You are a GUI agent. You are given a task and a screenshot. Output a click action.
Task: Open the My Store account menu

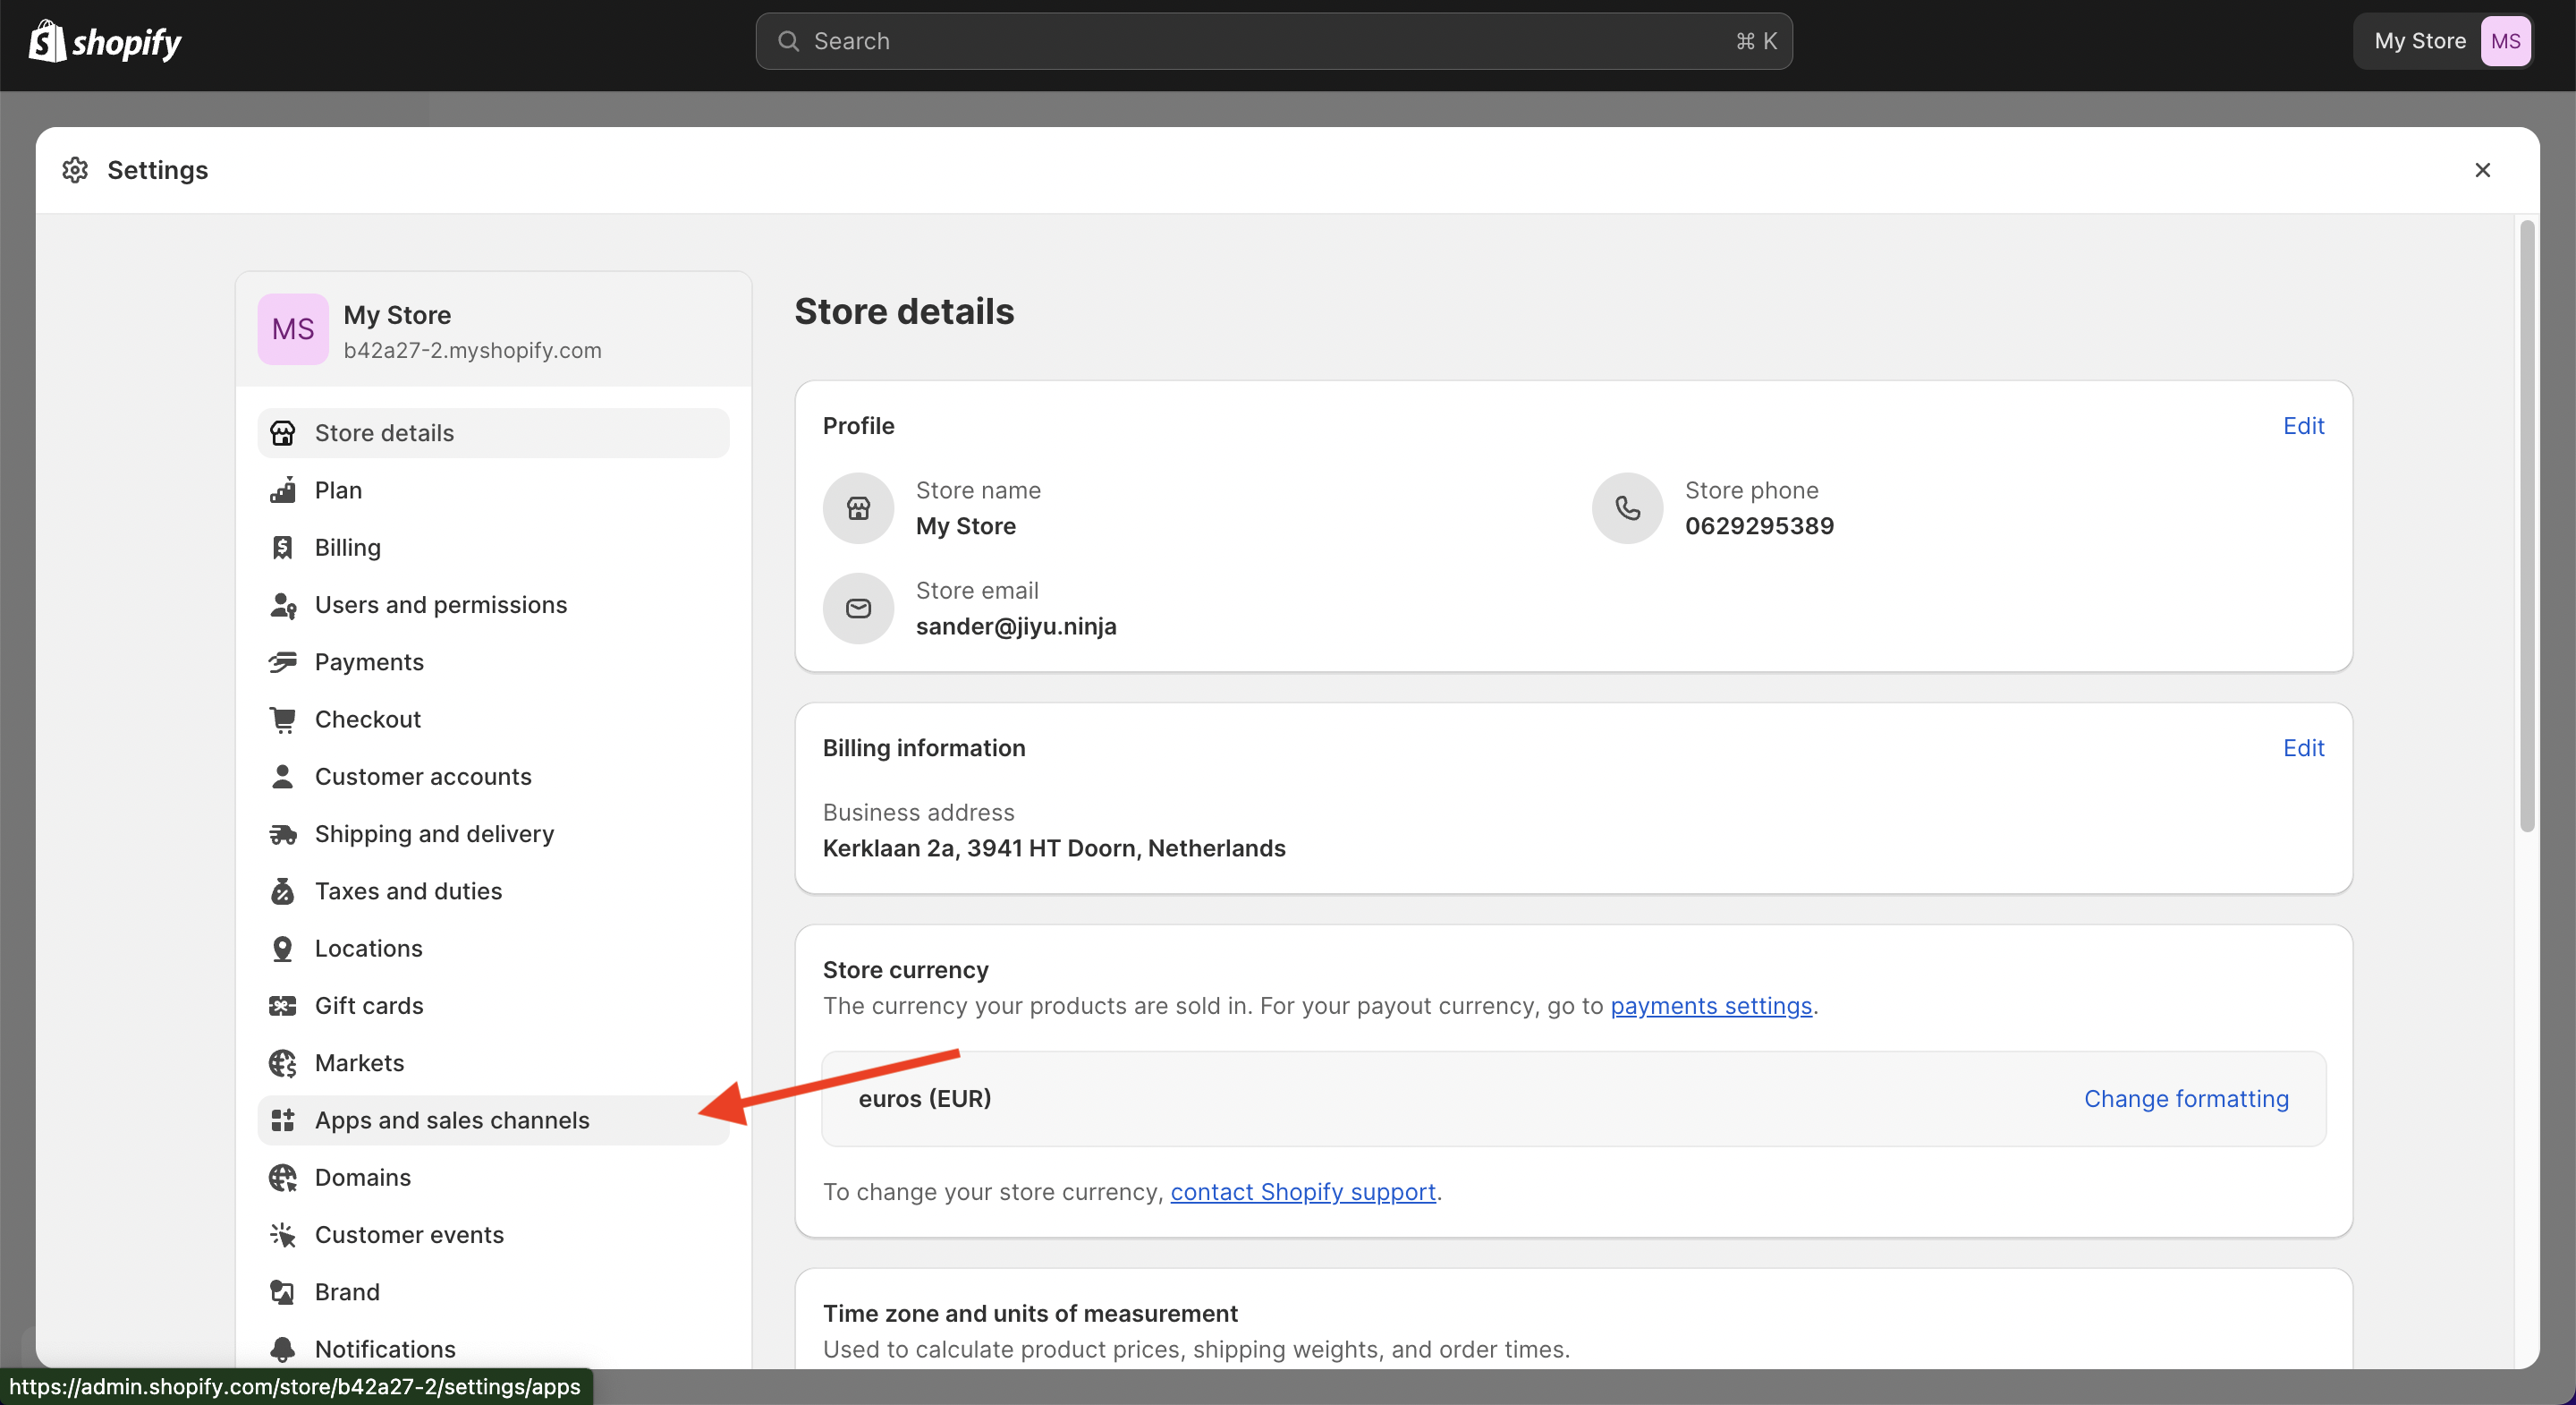click(2442, 41)
